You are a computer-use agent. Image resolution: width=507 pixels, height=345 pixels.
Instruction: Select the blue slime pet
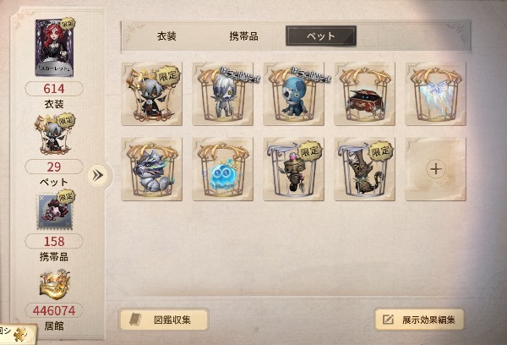[223, 169]
